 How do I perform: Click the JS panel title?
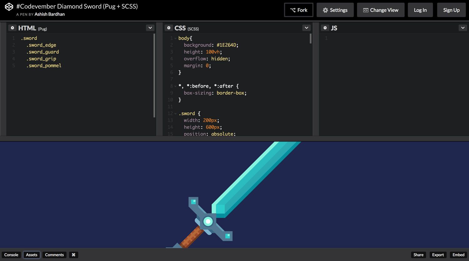[334, 28]
